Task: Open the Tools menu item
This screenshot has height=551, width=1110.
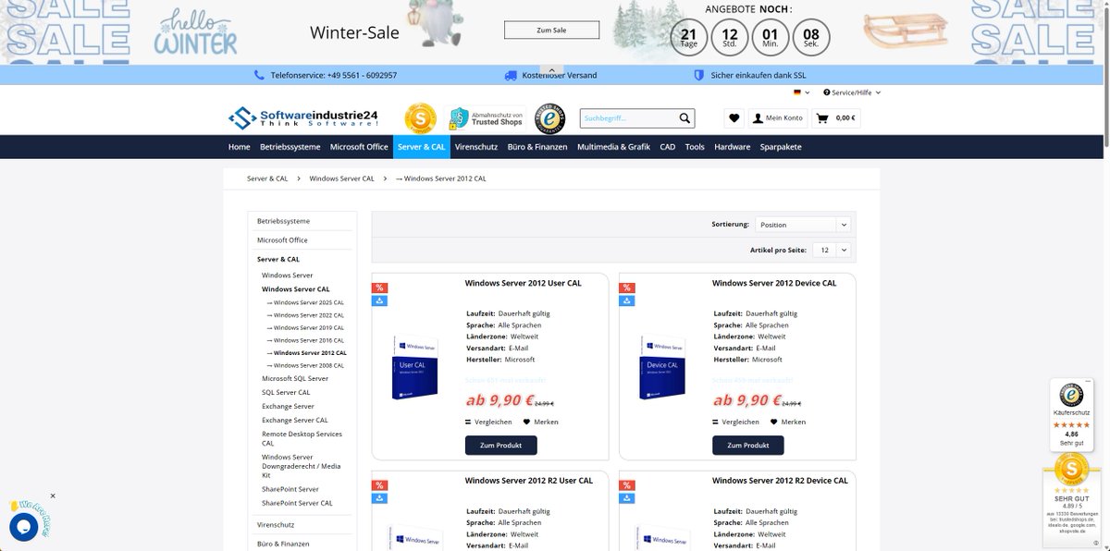Action: click(695, 147)
